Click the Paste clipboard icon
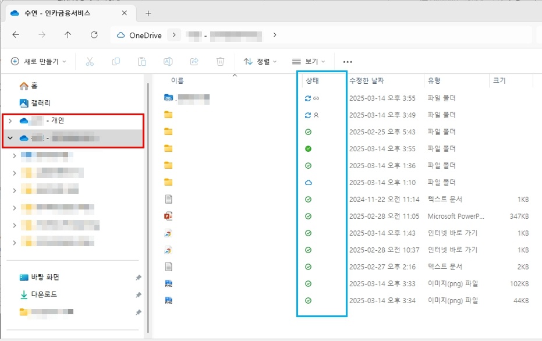This screenshot has width=542, height=341. pos(141,62)
